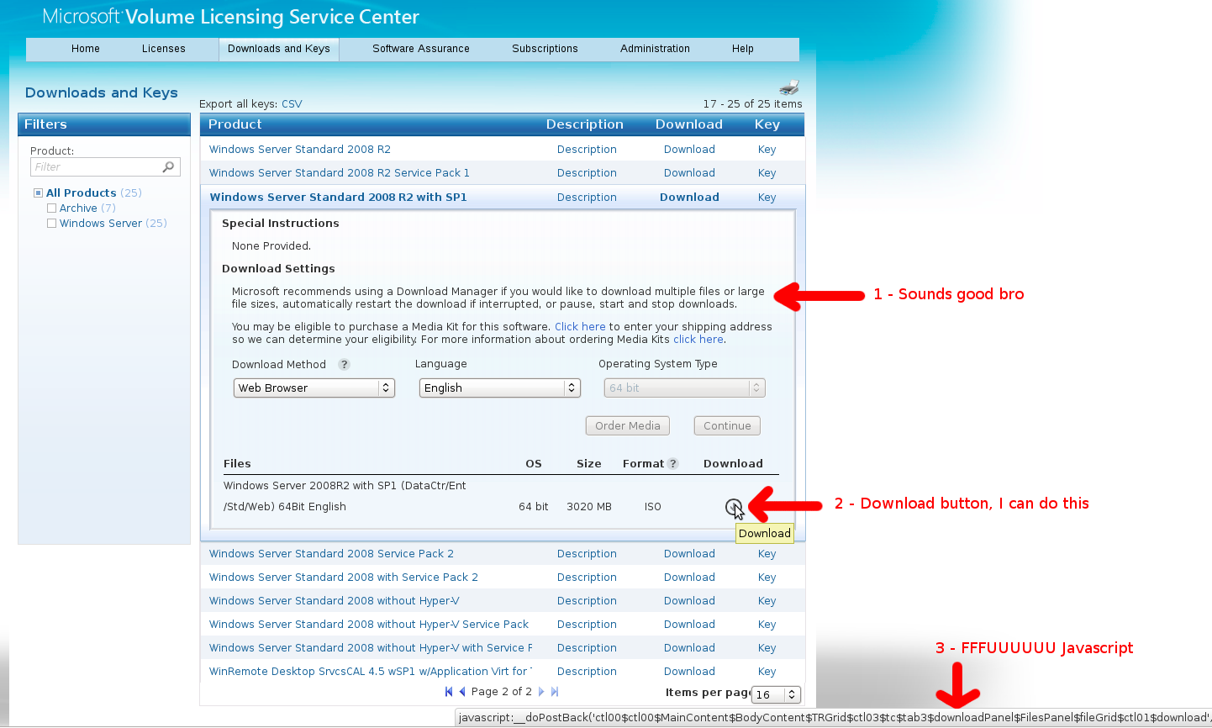
Task: Open the Format column help icon
Action: pyautogui.click(x=673, y=464)
